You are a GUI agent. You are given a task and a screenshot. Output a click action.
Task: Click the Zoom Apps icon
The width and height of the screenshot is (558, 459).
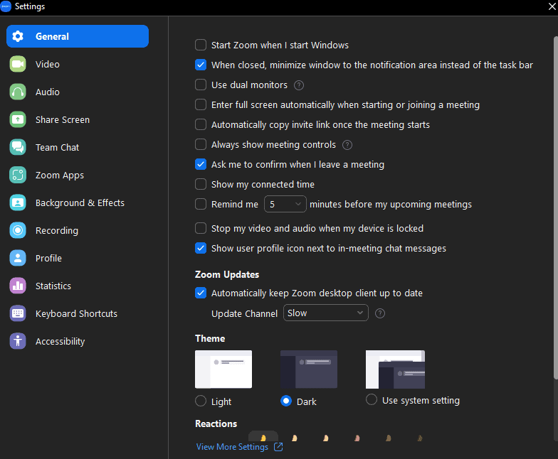(x=18, y=175)
